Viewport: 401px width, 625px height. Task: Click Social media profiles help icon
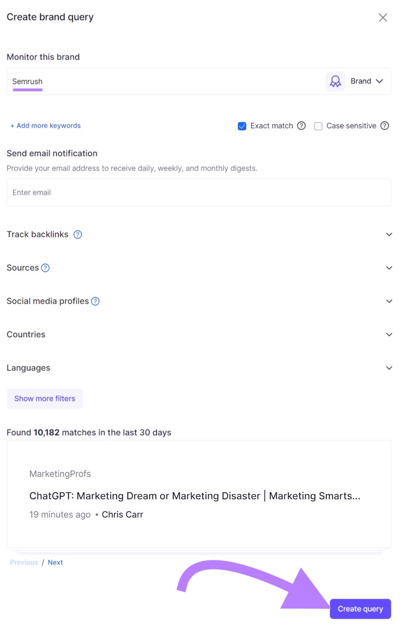pos(95,301)
